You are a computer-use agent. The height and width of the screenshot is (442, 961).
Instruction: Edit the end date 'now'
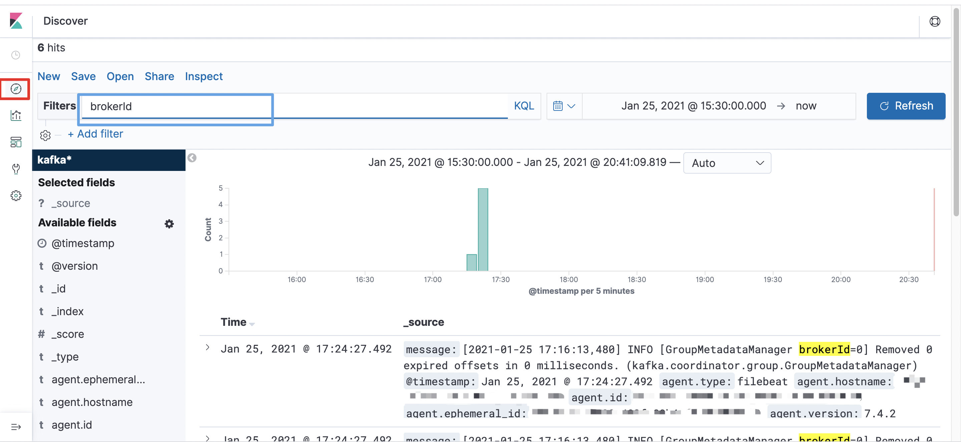[x=806, y=105]
